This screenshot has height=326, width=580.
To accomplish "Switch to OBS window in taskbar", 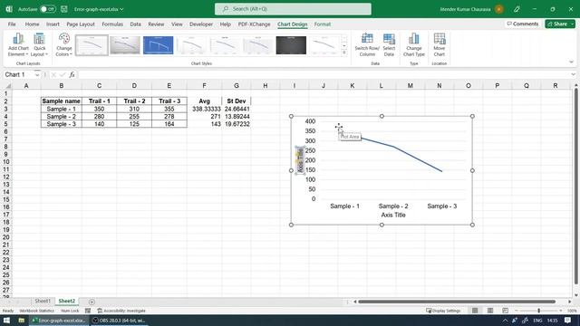I will [119, 321].
